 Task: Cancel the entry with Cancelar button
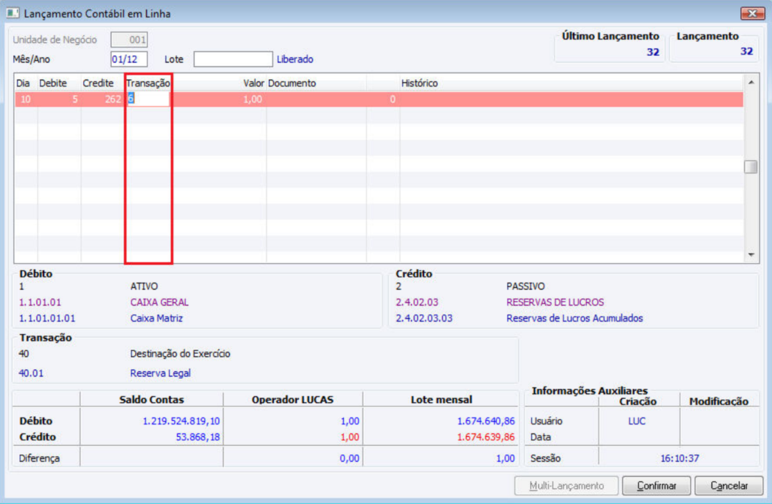pos(728,486)
